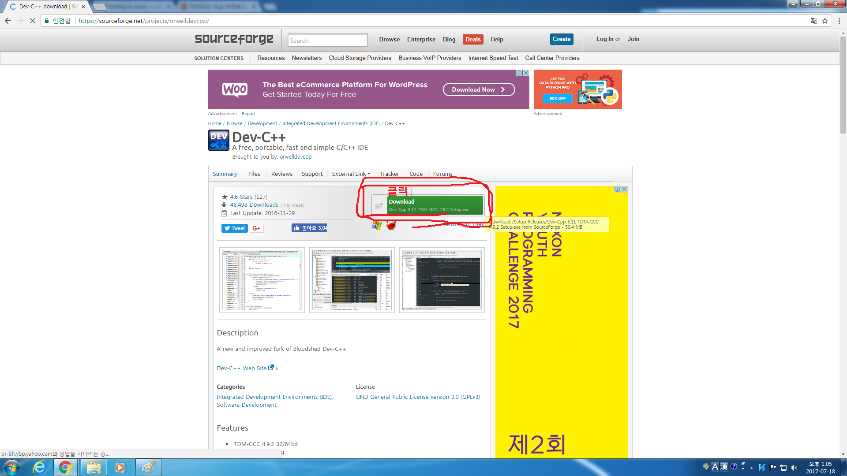Click the ad info icon on Woo banner
847x476 pixels.
(519, 73)
